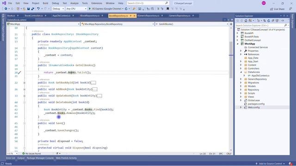296x166 pixels.
Task: Open the Mvc4App project navigation dropdown
Action: [x=43, y=24]
